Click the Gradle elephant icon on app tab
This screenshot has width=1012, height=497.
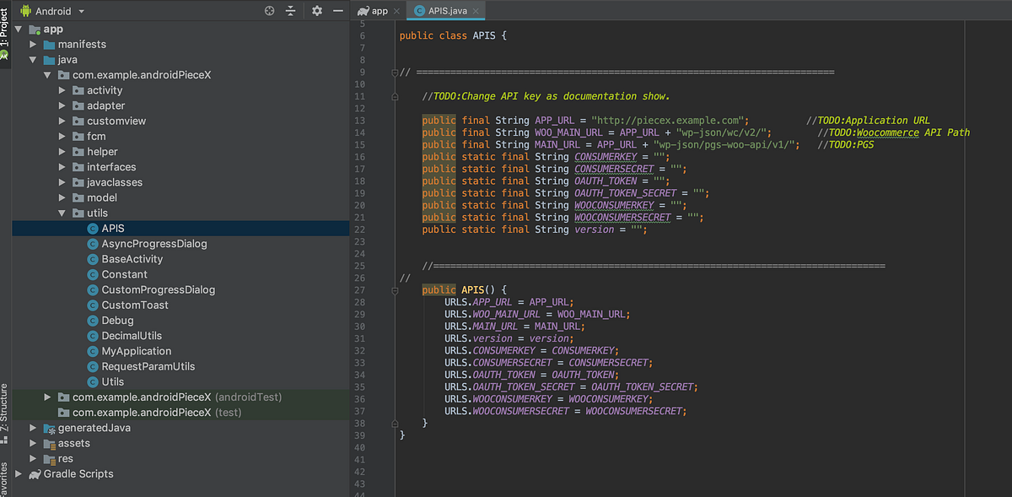pos(361,11)
